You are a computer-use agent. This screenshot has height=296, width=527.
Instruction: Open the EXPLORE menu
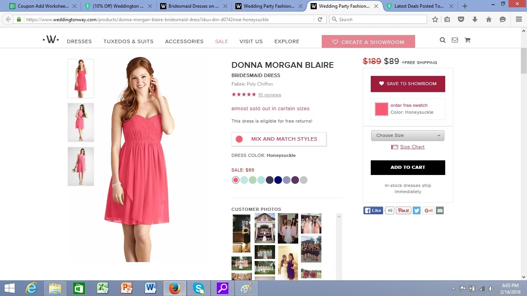tap(287, 41)
